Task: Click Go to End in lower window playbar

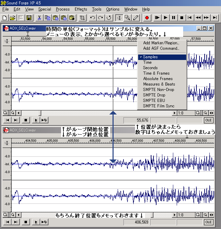Action: coord(15,222)
